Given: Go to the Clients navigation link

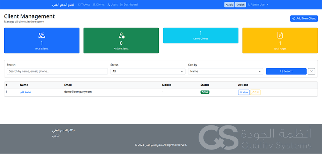Looking at the screenshot, I should click(x=99, y=5).
